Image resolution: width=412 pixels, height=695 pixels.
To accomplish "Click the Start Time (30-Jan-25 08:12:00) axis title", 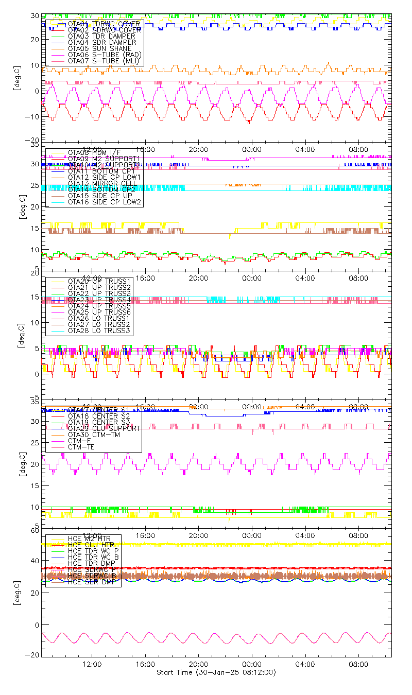I will (x=216, y=672).
